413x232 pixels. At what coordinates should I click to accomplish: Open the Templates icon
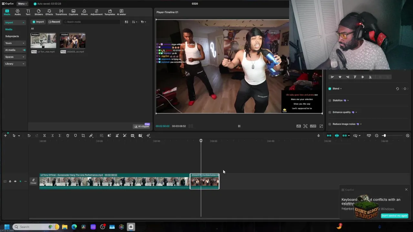110,12
